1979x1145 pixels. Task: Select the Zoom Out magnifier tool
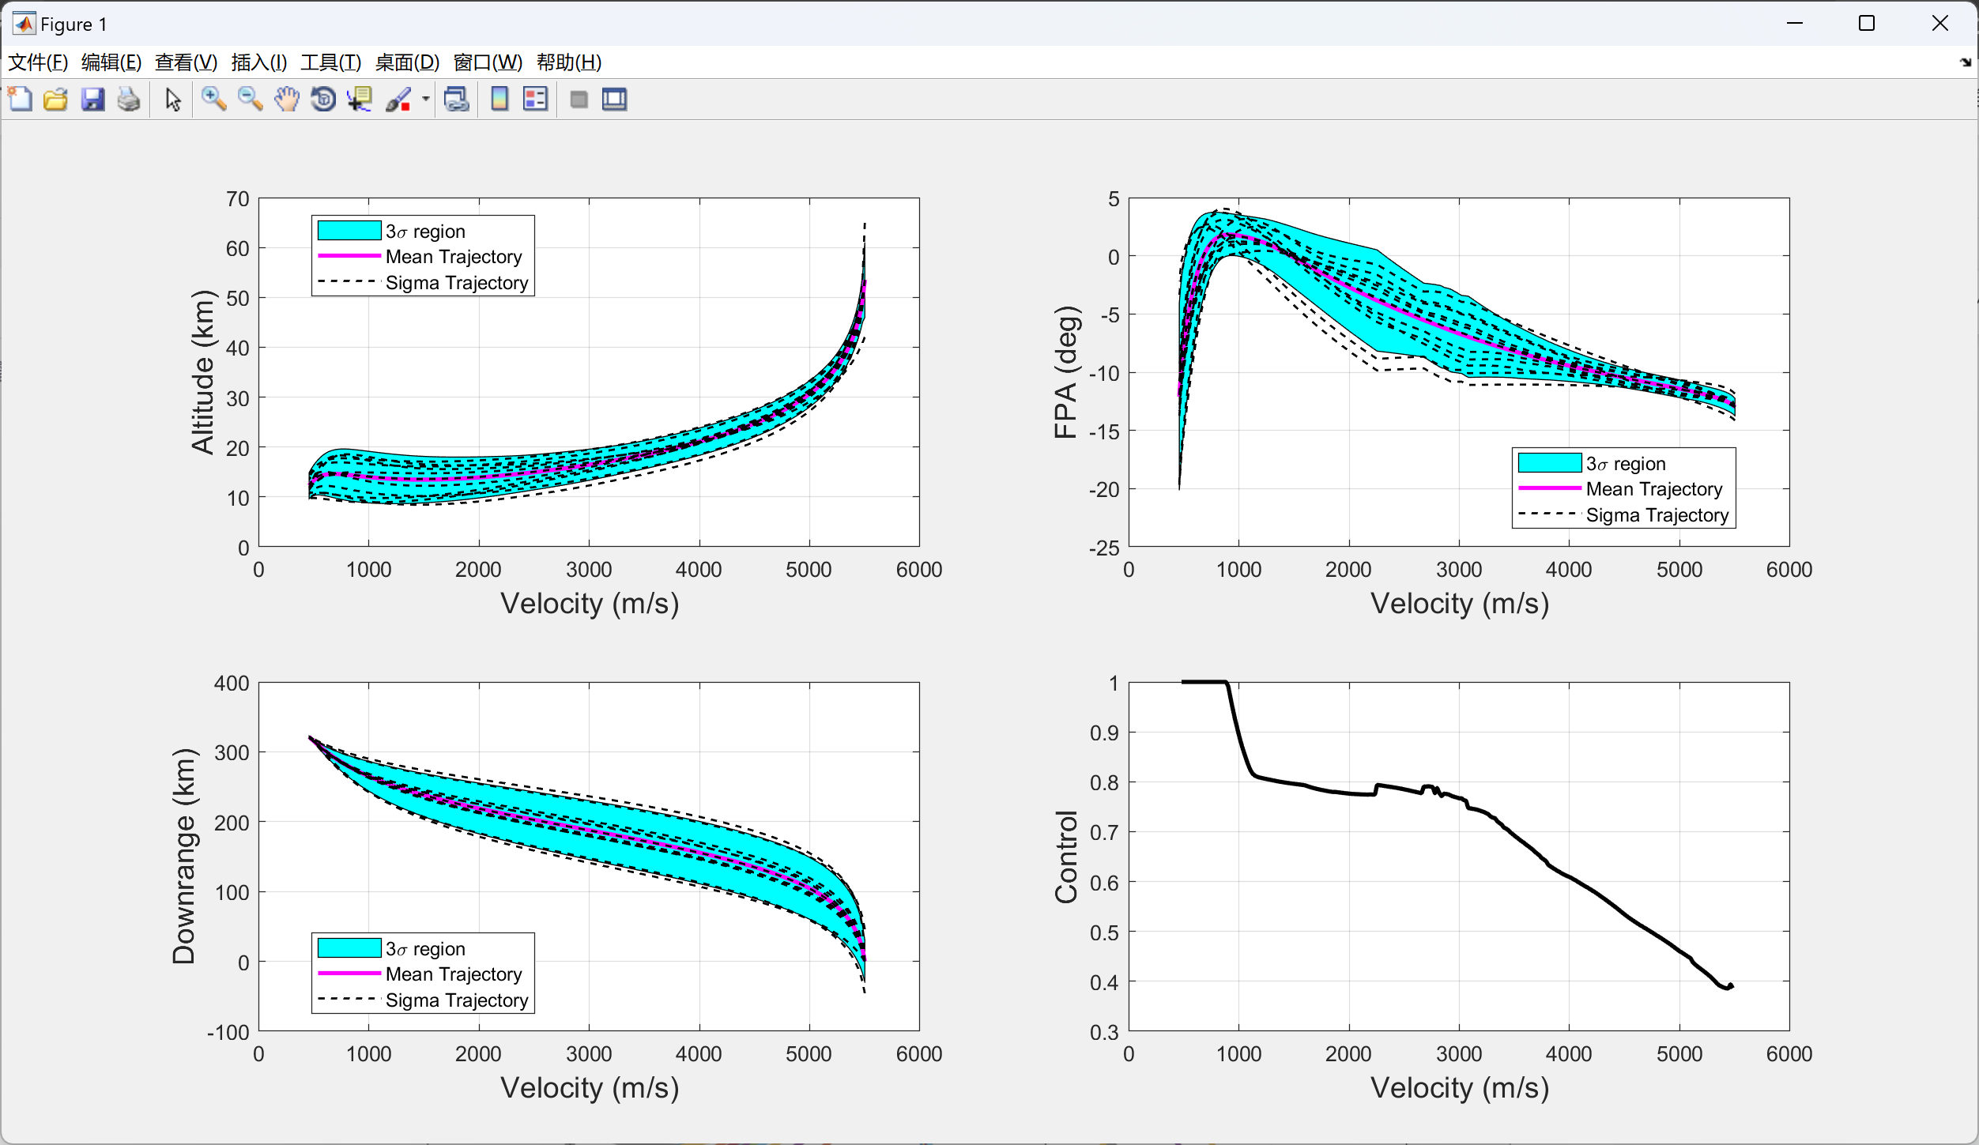point(250,100)
